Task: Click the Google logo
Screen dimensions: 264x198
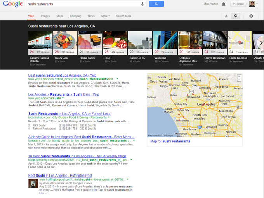Action: point(13,4)
